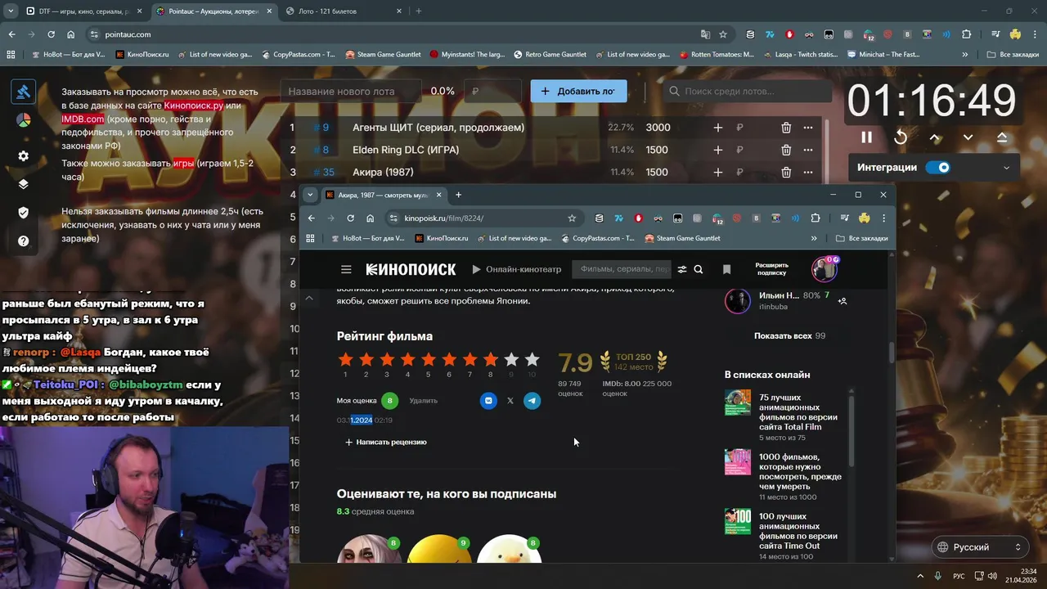Open the Все закладки folder in back window
The height and width of the screenshot is (589, 1047).
pyautogui.click(x=1012, y=55)
